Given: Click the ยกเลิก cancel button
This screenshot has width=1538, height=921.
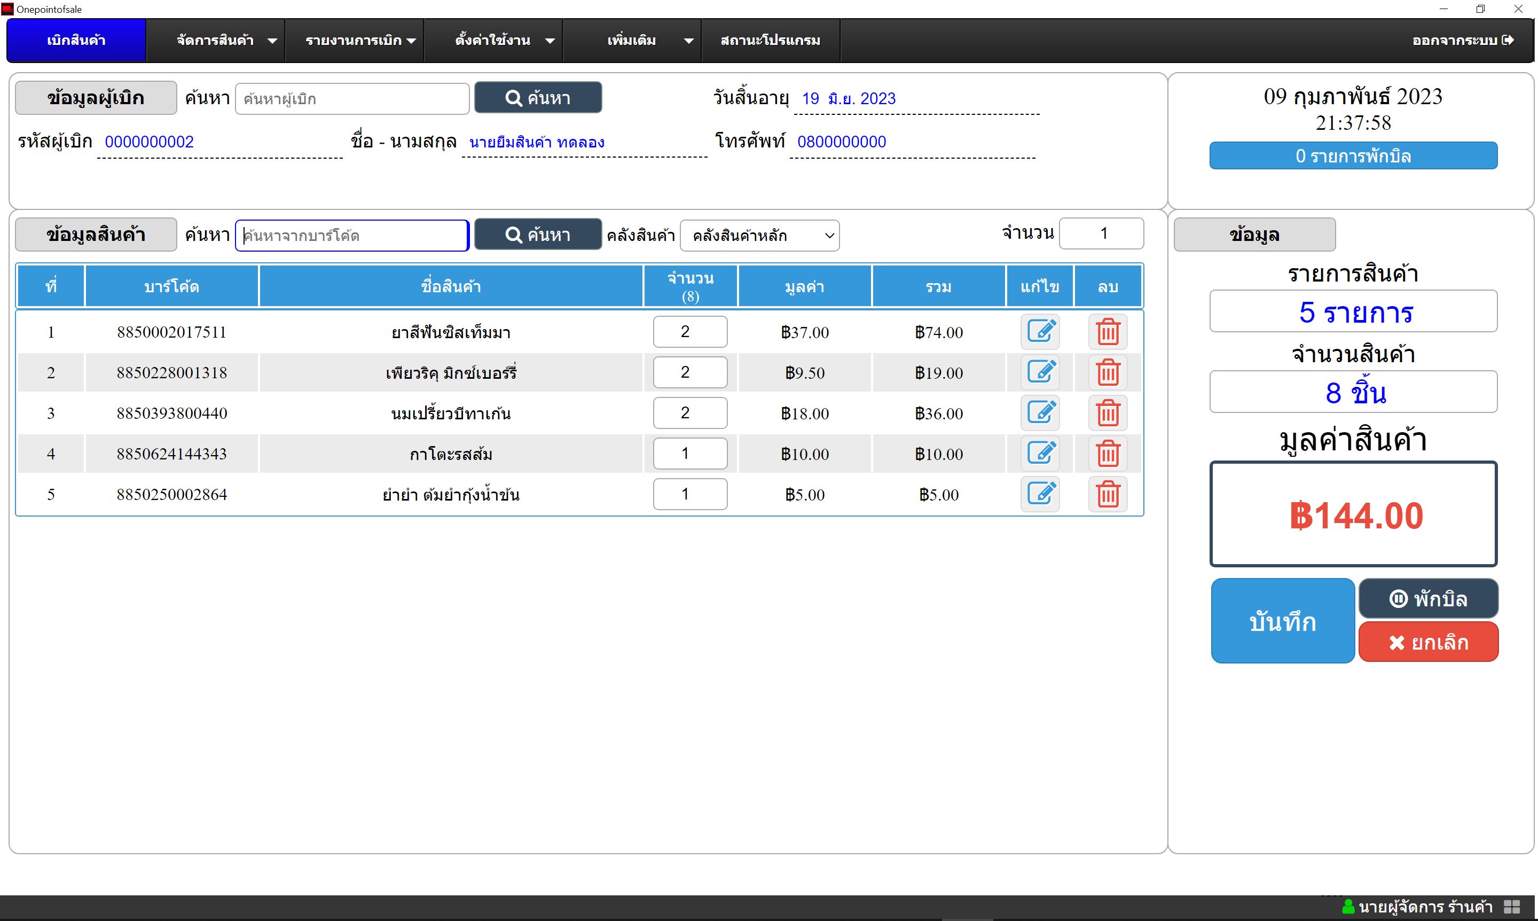Looking at the screenshot, I should 1428,642.
